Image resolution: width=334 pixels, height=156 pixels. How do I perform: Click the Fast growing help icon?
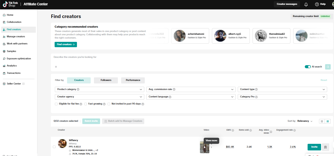point(104,104)
